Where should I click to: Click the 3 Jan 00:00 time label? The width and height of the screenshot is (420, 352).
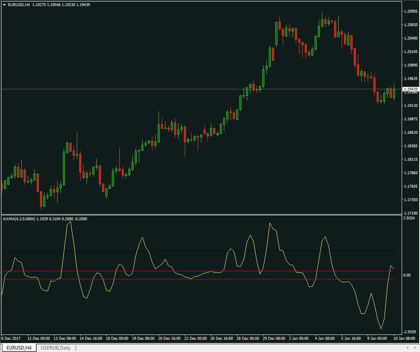299,339
